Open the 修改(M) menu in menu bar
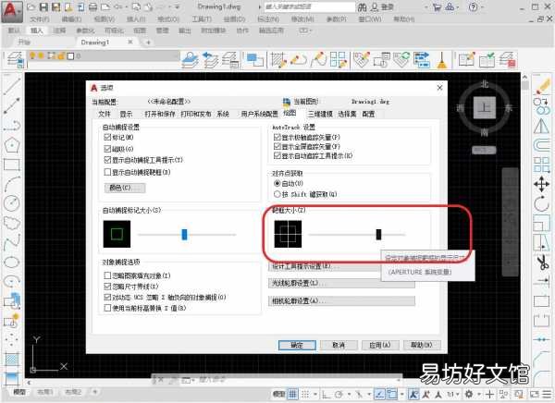 [302, 19]
